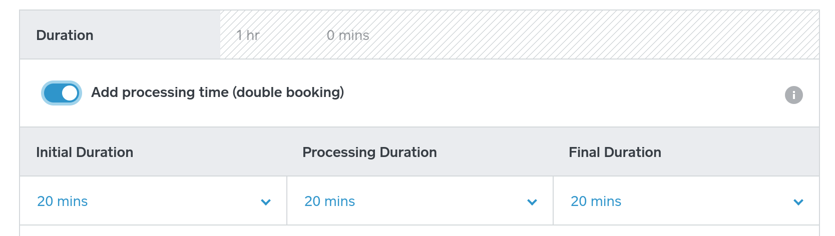Click the chevron arrow under Final Duration

tap(798, 202)
